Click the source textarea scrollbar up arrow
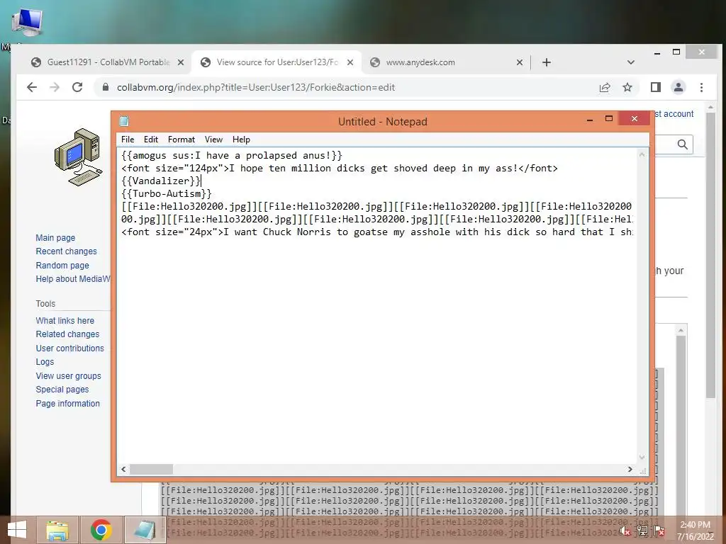 (681, 330)
